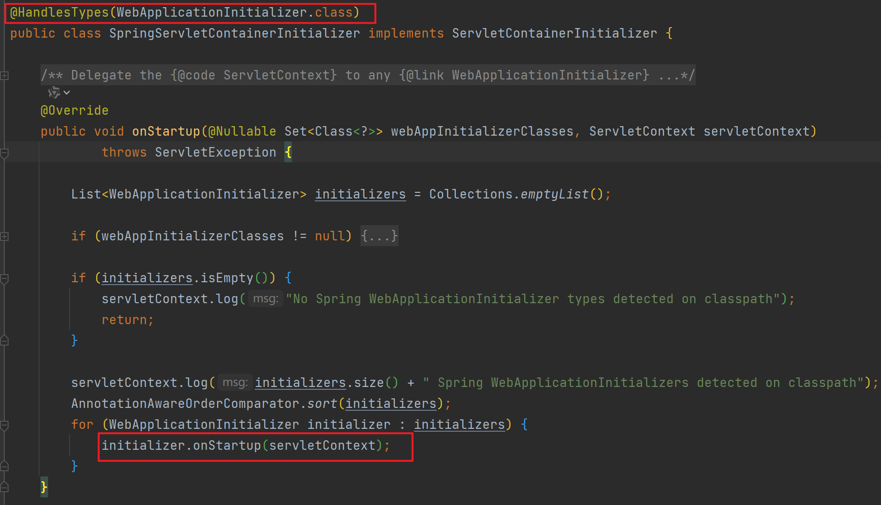Image resolution: width=881 pixels, height=505 pixels.
Task: Collapse onStartup method body at throws line gutter
Action: click(x=4, y=153)
